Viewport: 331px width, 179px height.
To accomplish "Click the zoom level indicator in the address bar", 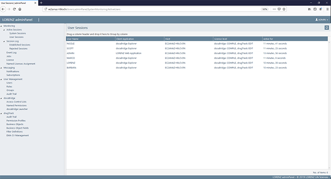I will point(265,9).
